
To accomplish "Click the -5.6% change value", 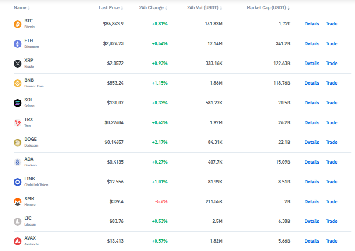I will [161, 201].
